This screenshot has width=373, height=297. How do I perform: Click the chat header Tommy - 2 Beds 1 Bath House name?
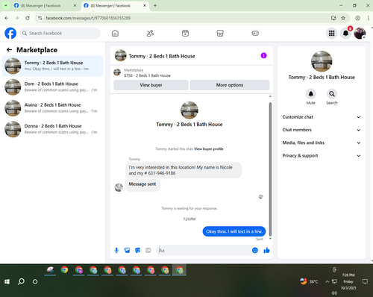pos(162,56)
